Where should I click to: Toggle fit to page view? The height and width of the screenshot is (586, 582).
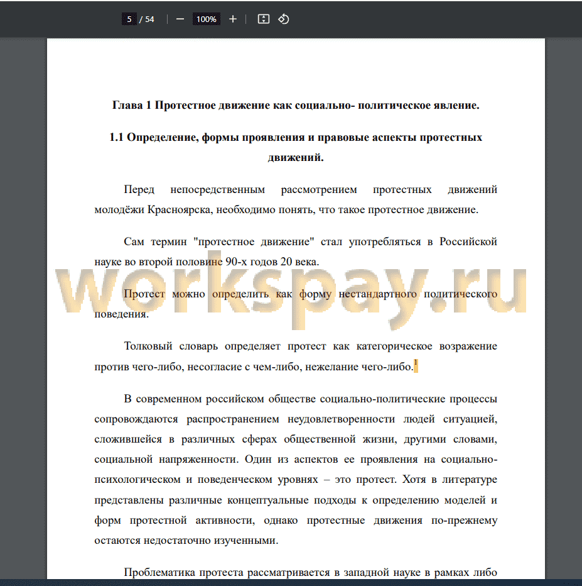click(264, 19)
